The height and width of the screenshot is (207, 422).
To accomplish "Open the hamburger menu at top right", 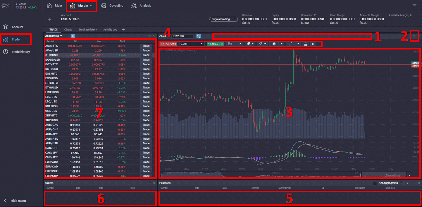I will [414, 6].
